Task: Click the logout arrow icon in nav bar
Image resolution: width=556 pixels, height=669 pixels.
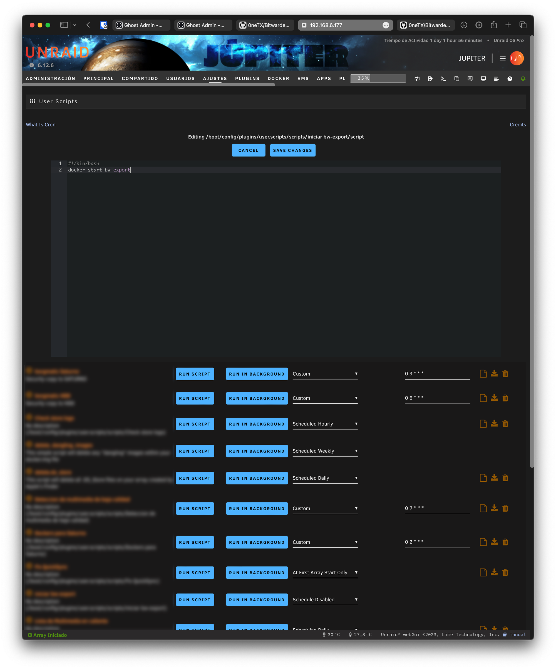Action: click(430, 79)
